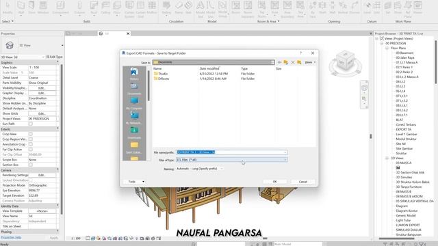Toggle the Far Clip Active checkbox

[x=30, y=150]
